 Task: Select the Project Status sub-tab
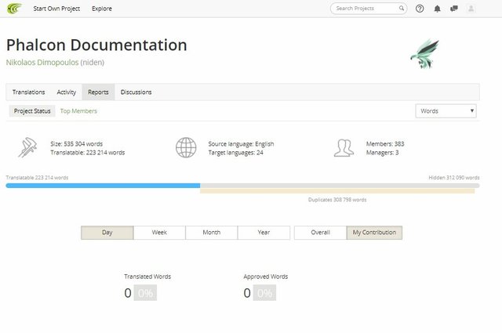click(32, 111)
